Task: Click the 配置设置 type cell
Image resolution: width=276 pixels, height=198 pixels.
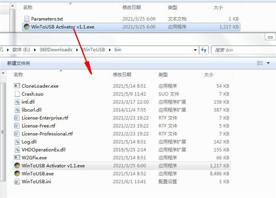Action: [x=167, y=181]
